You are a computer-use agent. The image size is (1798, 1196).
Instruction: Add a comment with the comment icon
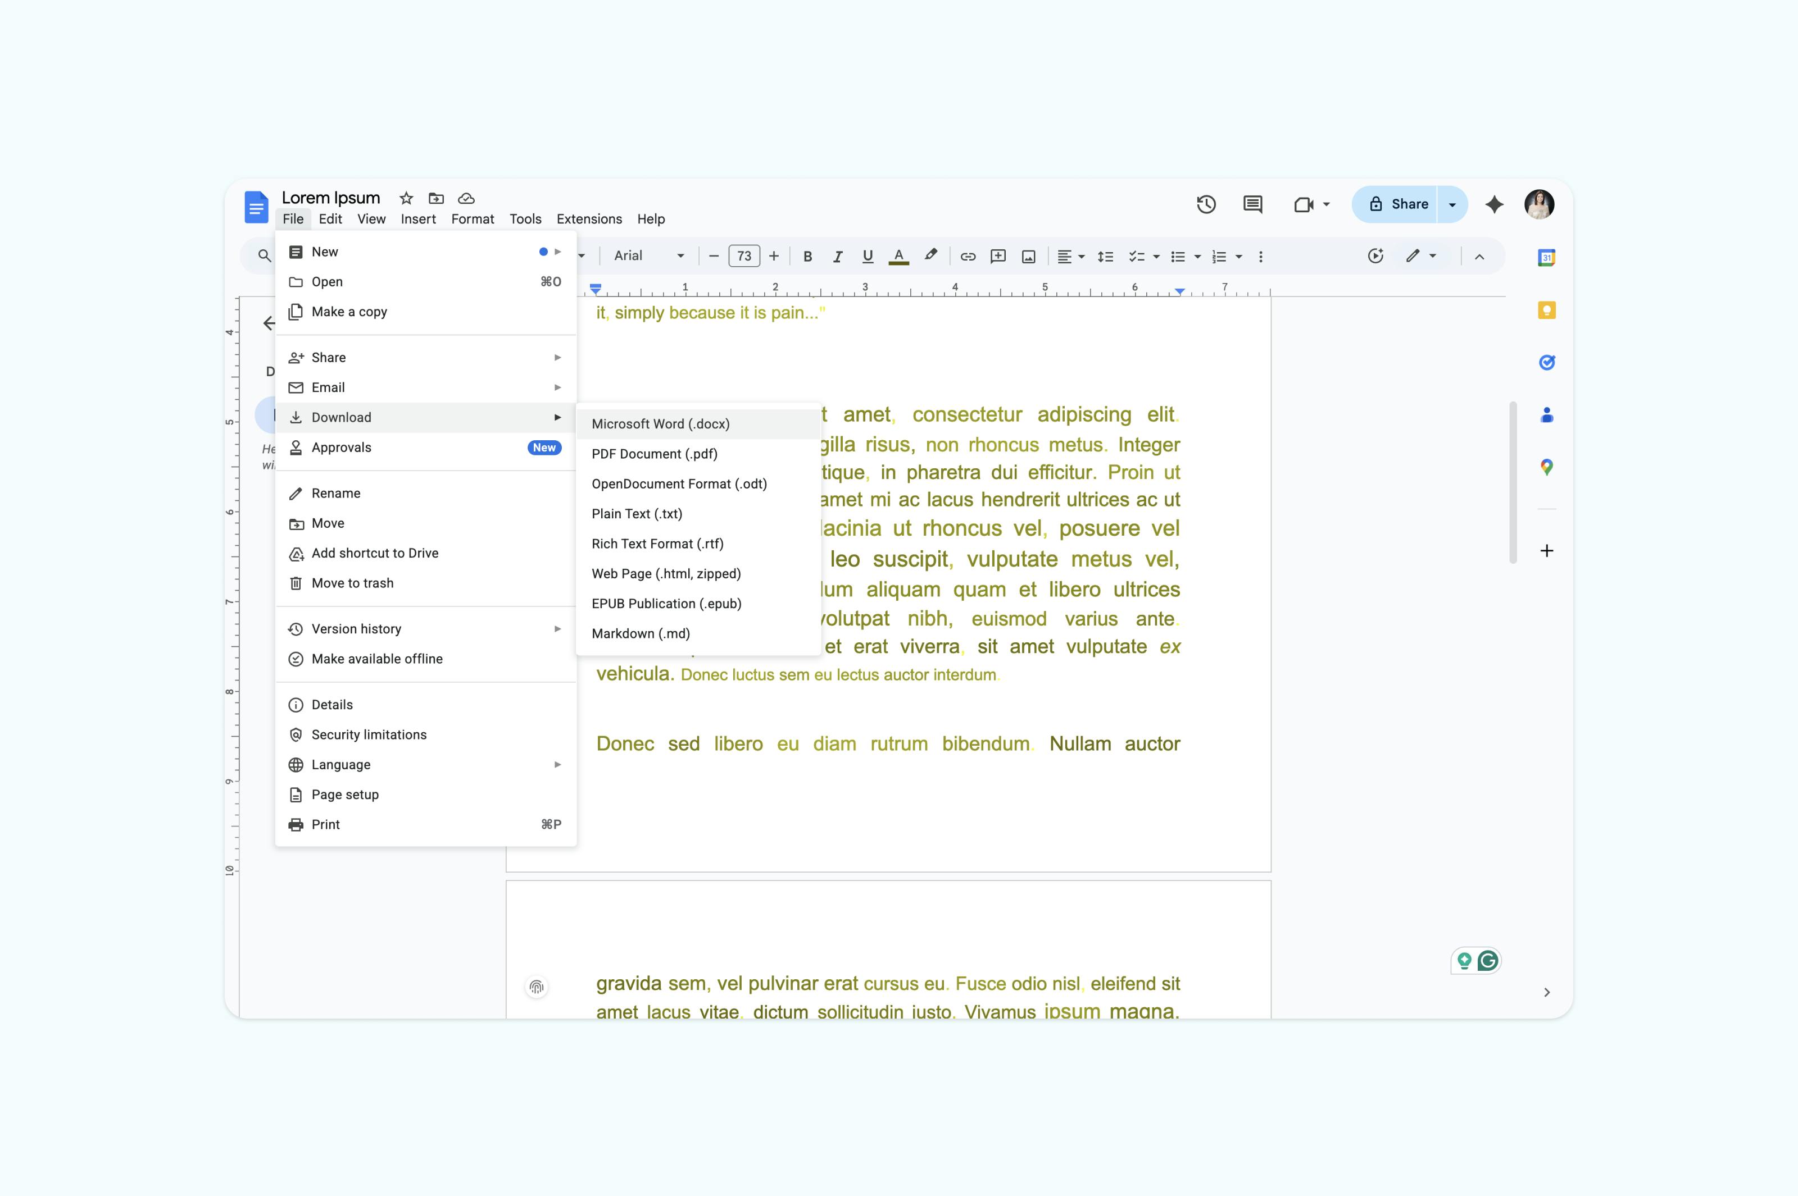click(997, 256)
